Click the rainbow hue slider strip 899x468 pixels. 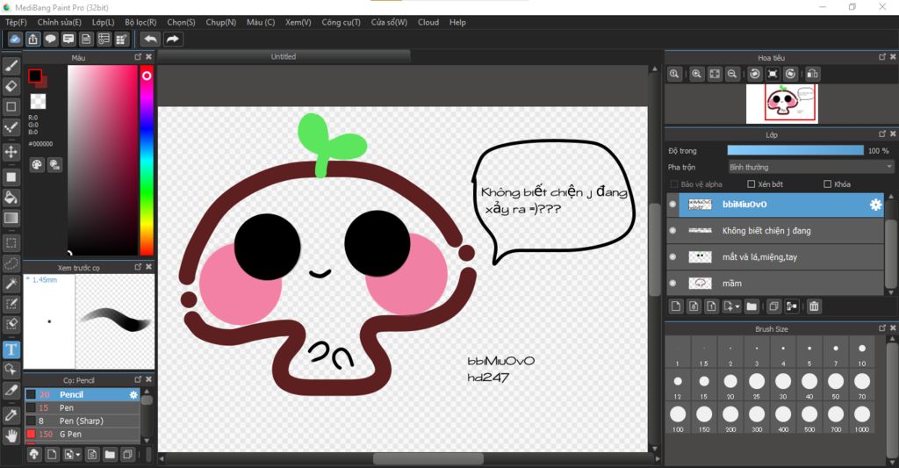coord(147,160)
